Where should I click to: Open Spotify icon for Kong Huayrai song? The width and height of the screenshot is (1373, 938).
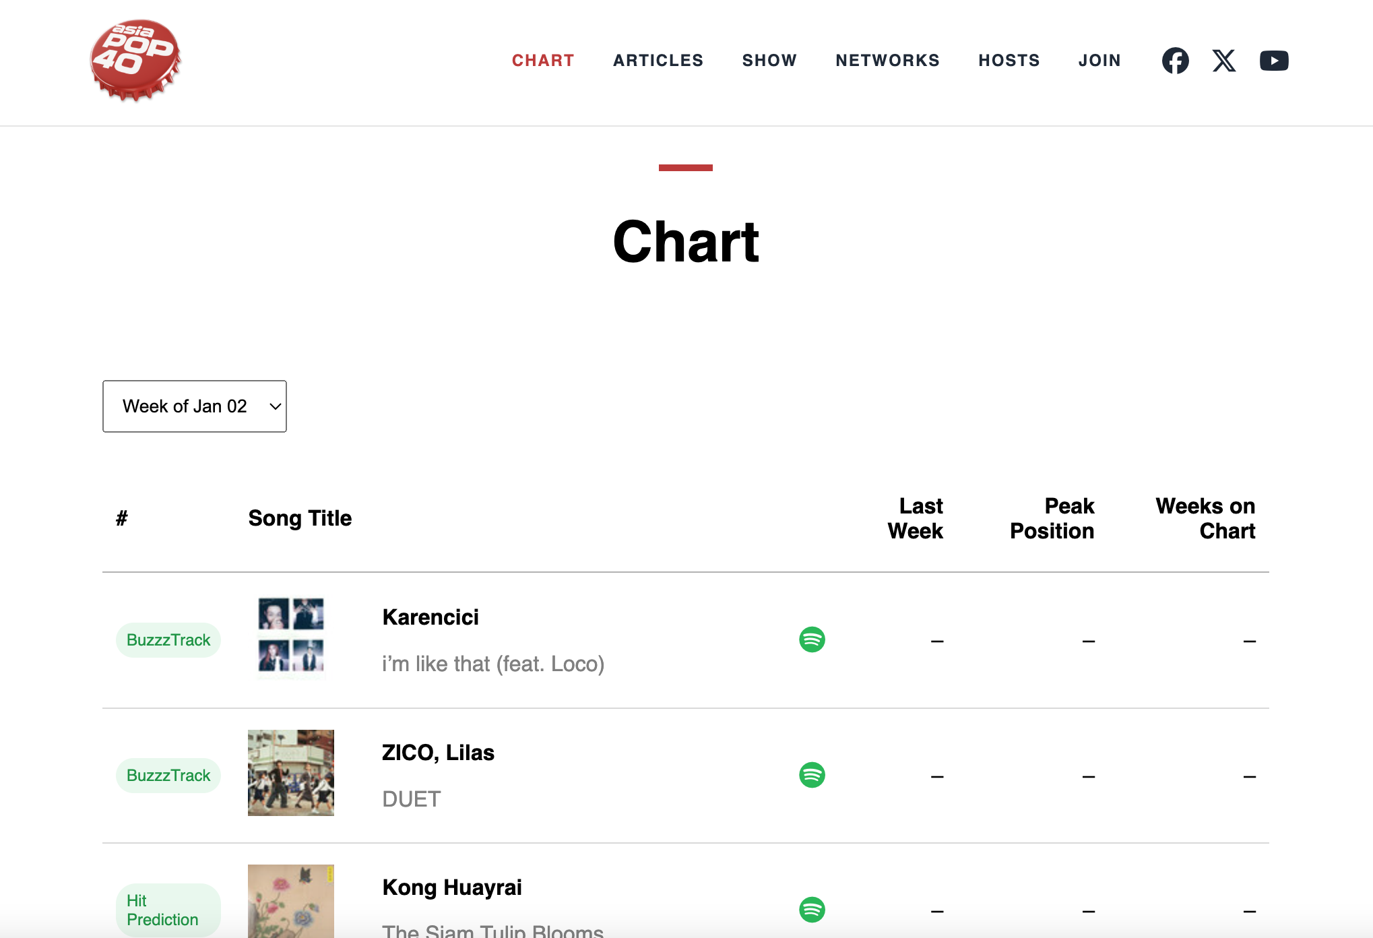click(812, 910)
